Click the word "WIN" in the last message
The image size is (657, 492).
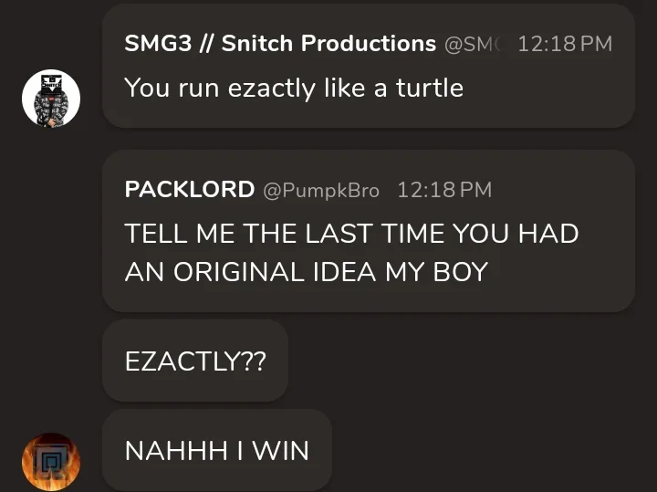280,451
